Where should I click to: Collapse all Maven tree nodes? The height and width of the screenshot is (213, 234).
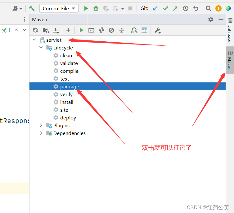(x=122, y=30)
